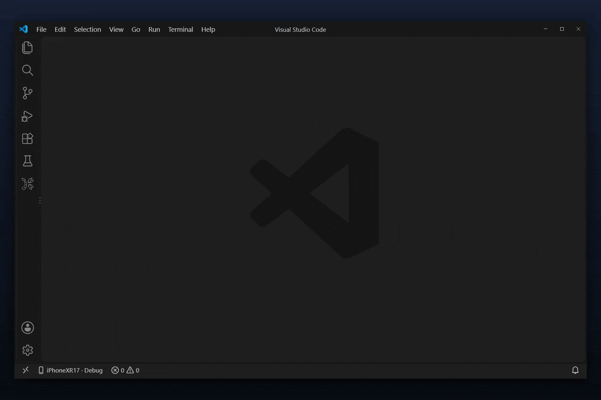Screen dimensions: 601x400
Task: Open the notifications bell
Action: point(575,370)
